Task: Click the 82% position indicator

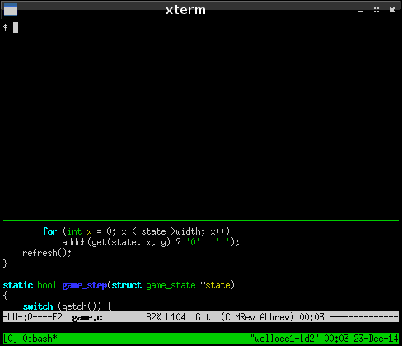Action: [x=153, y=317]
